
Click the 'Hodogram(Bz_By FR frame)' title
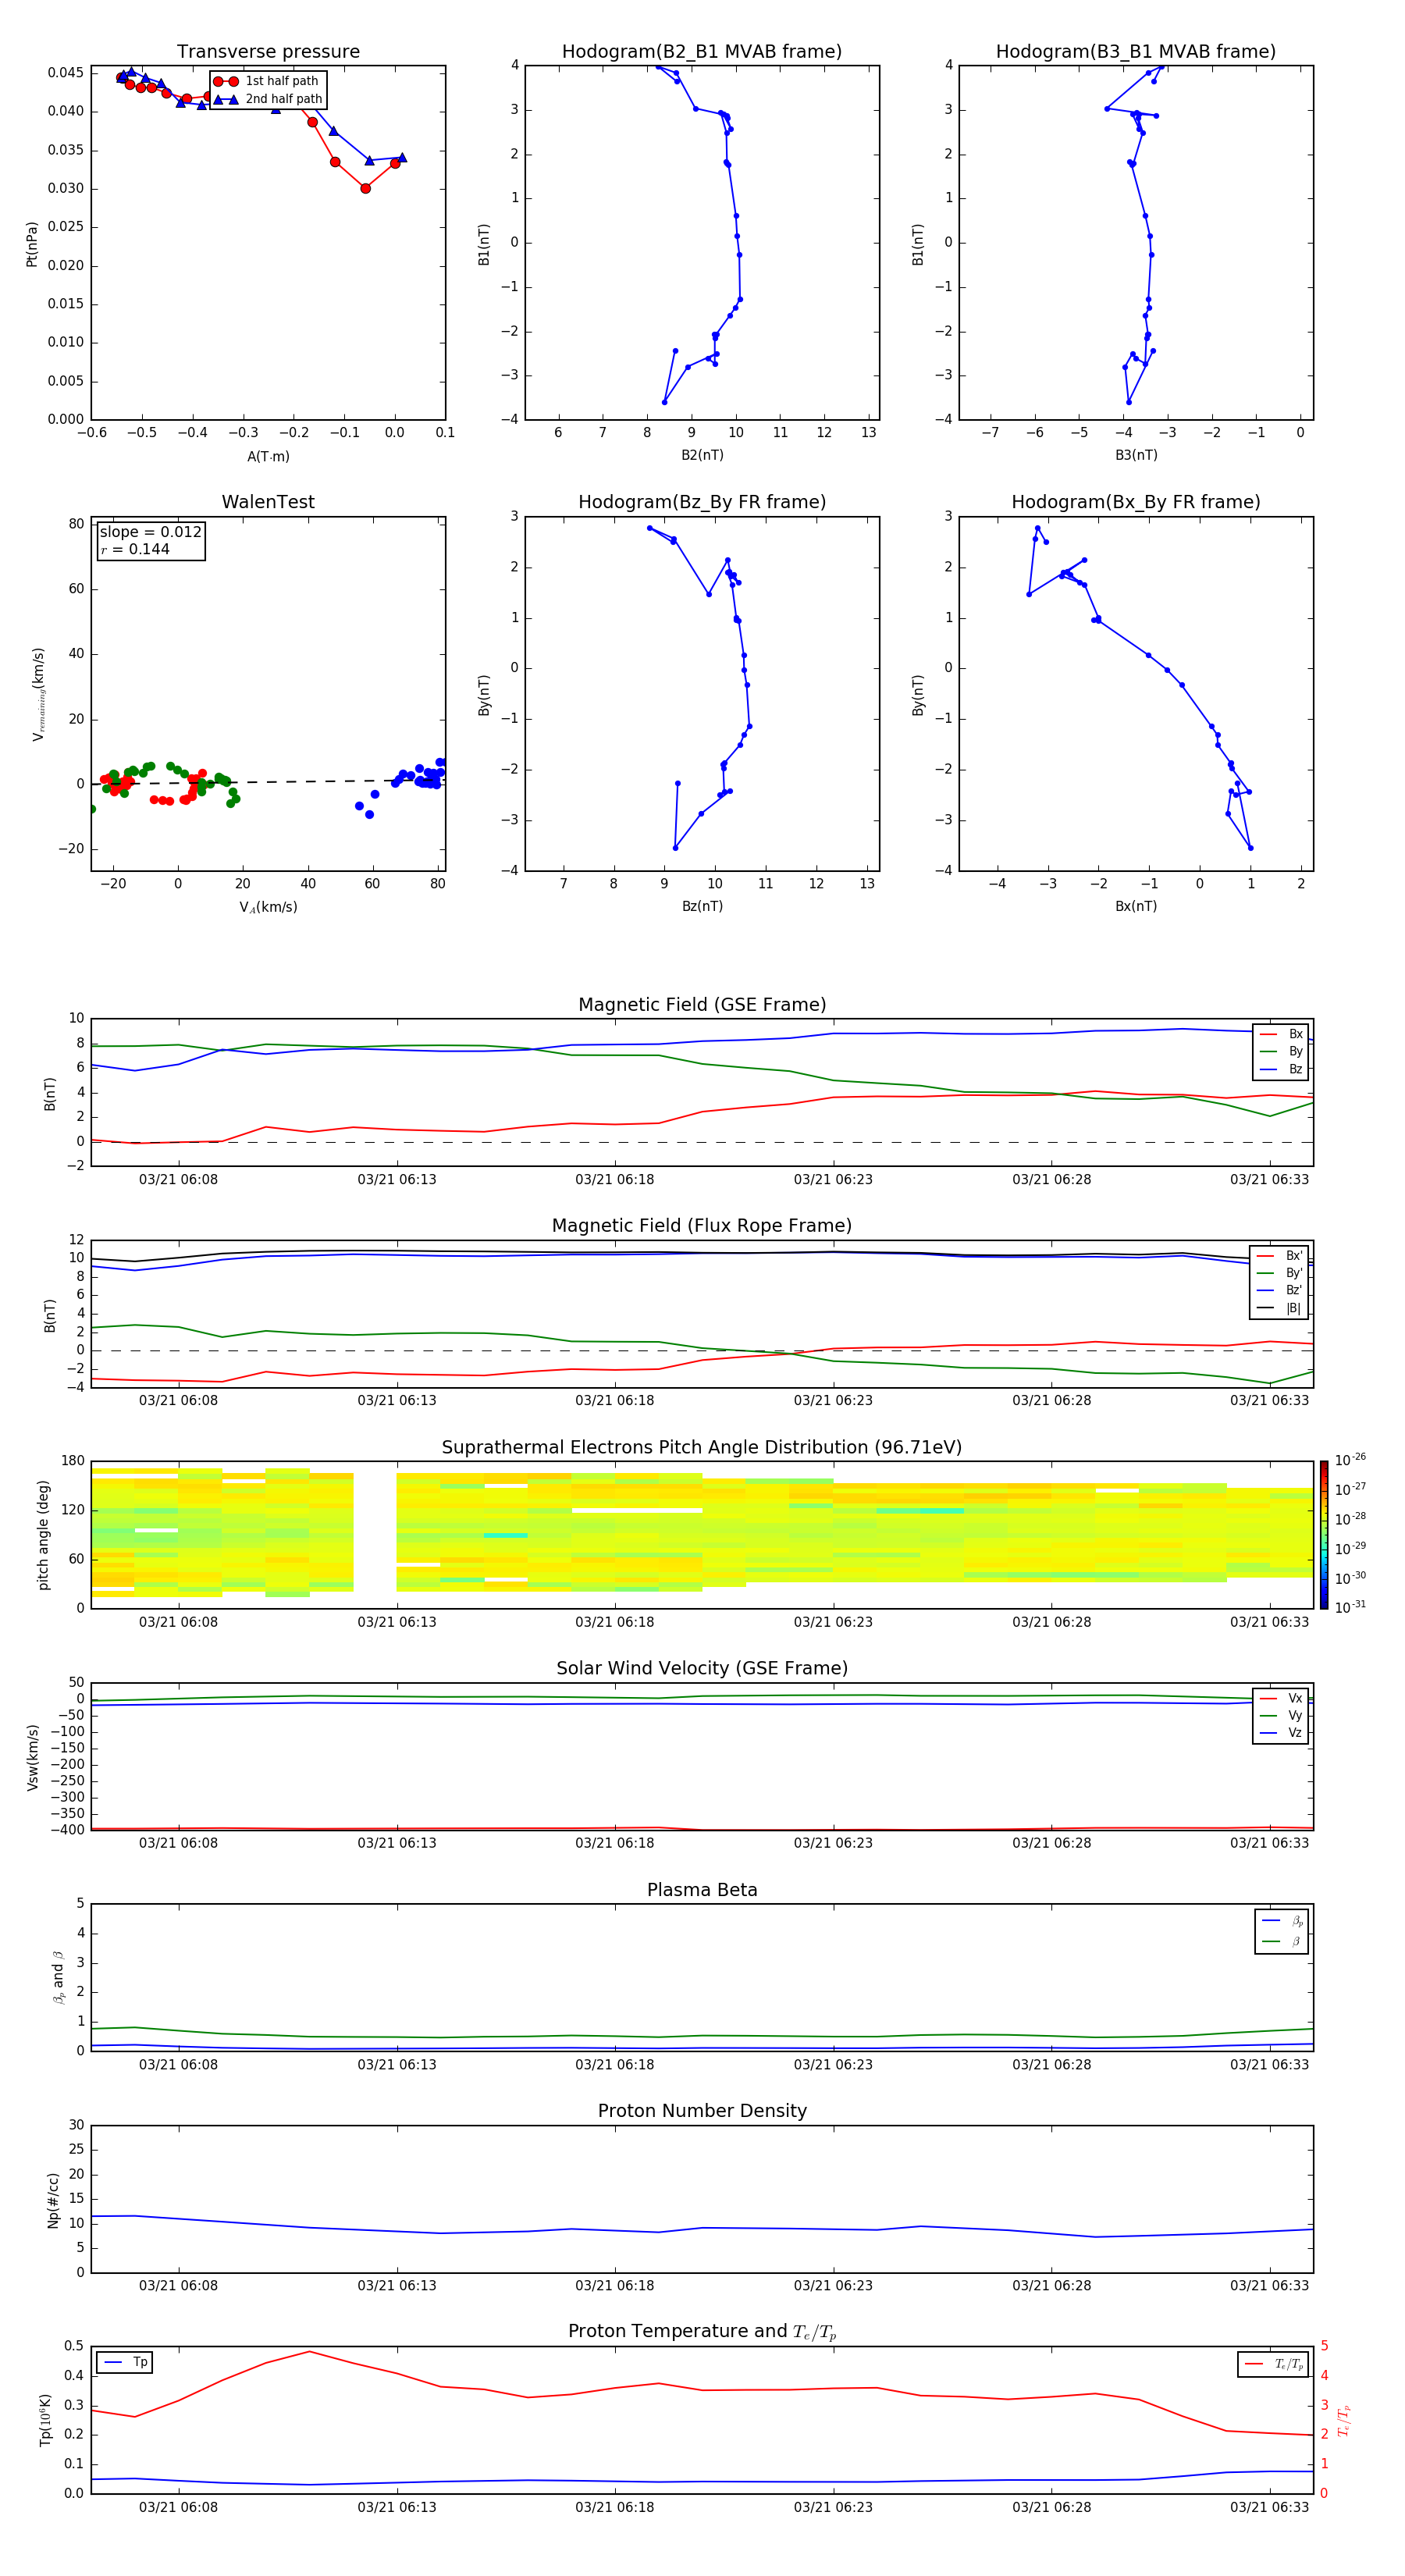(702, 502)
